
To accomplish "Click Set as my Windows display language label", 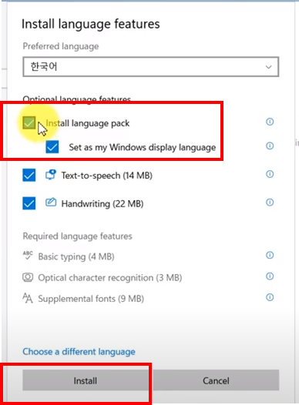I will (x=143, y=148).
